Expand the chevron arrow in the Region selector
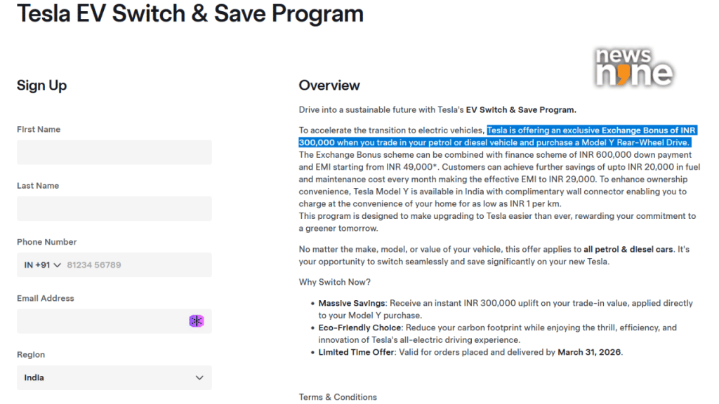The image size is (719, 404). coord(198,377)
